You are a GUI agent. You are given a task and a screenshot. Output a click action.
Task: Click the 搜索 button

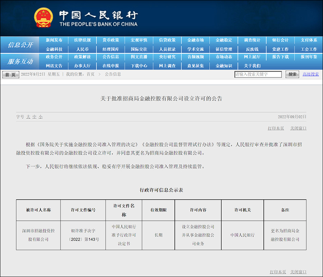pos(292,74)
